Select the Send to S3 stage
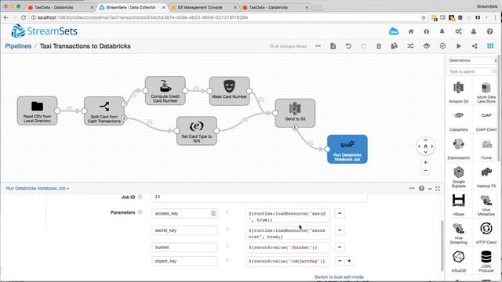 click(x=295, y=113)
